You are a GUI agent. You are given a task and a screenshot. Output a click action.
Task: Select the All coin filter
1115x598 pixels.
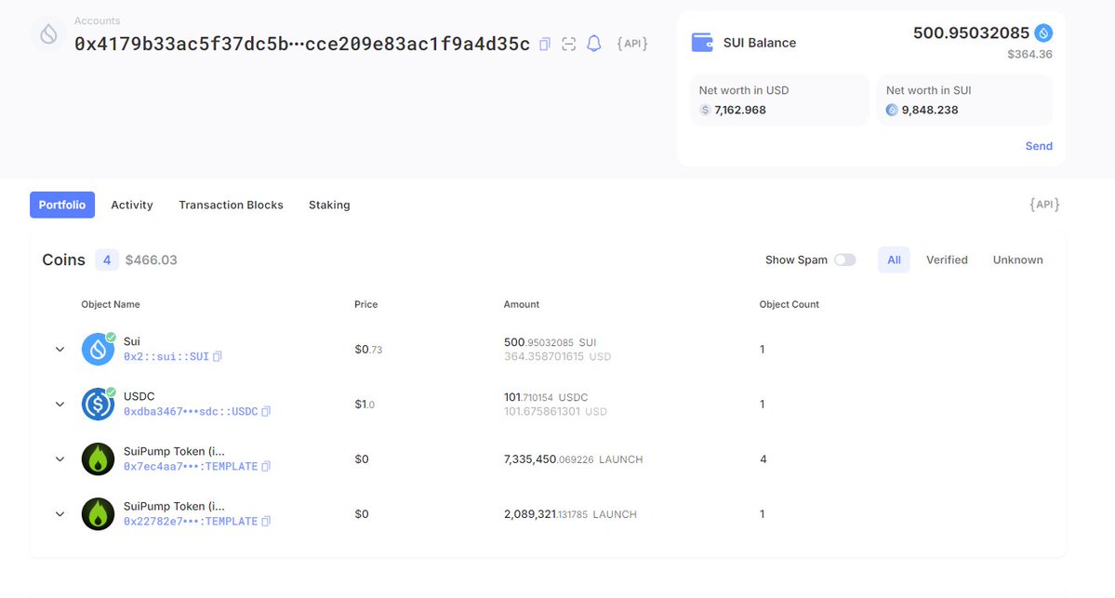[894, 259]
